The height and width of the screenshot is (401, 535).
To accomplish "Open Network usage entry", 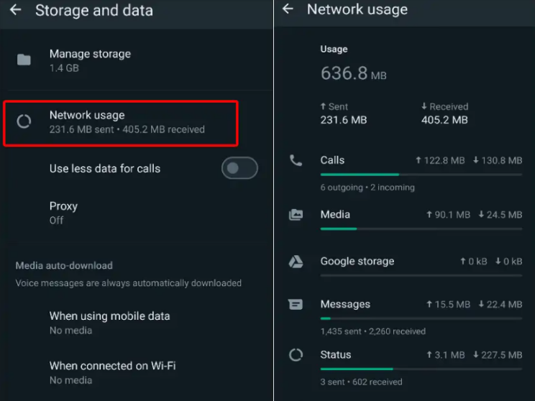I will coord(127,121).
